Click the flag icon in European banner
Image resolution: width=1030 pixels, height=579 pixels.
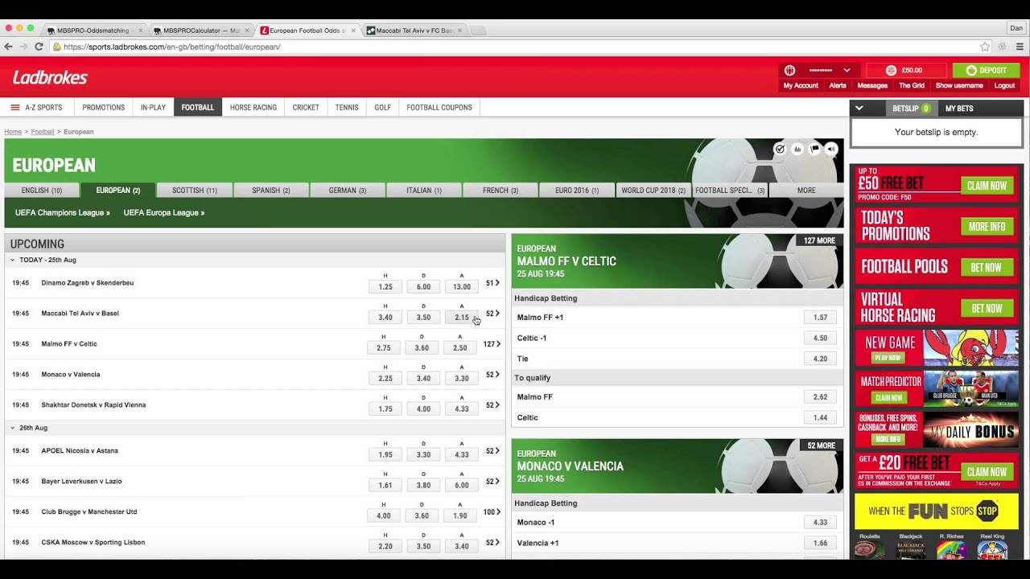pyautogui.click(x=814, y=149)
